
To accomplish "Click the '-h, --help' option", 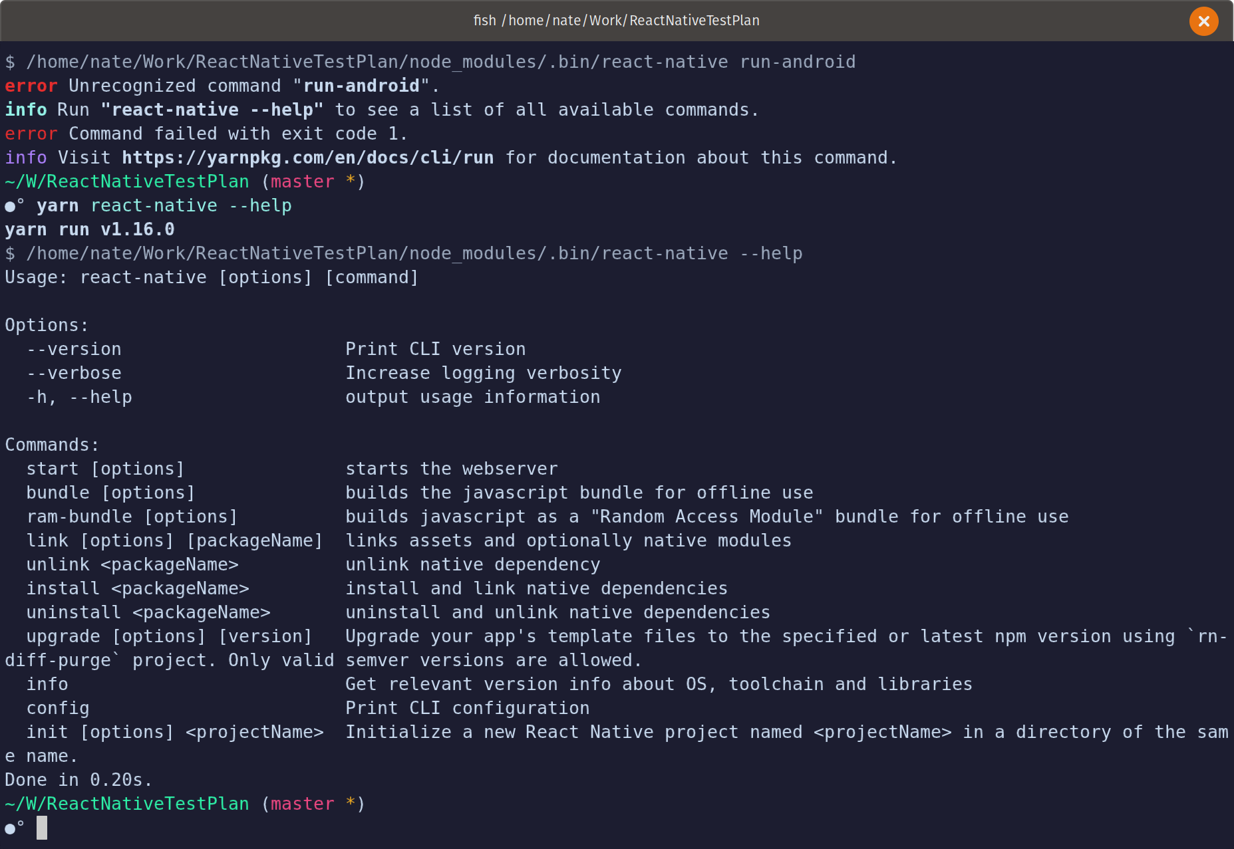I will pos(79,397).
